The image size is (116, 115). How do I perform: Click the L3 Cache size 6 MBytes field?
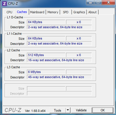46,72
